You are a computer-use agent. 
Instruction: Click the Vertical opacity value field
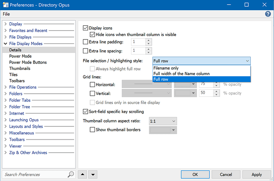pos(206,93)
